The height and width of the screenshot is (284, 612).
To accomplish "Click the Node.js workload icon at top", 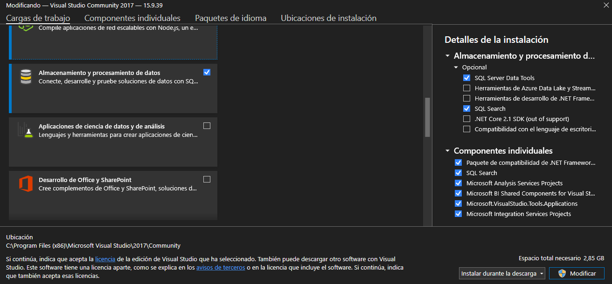I will point(26,27).
